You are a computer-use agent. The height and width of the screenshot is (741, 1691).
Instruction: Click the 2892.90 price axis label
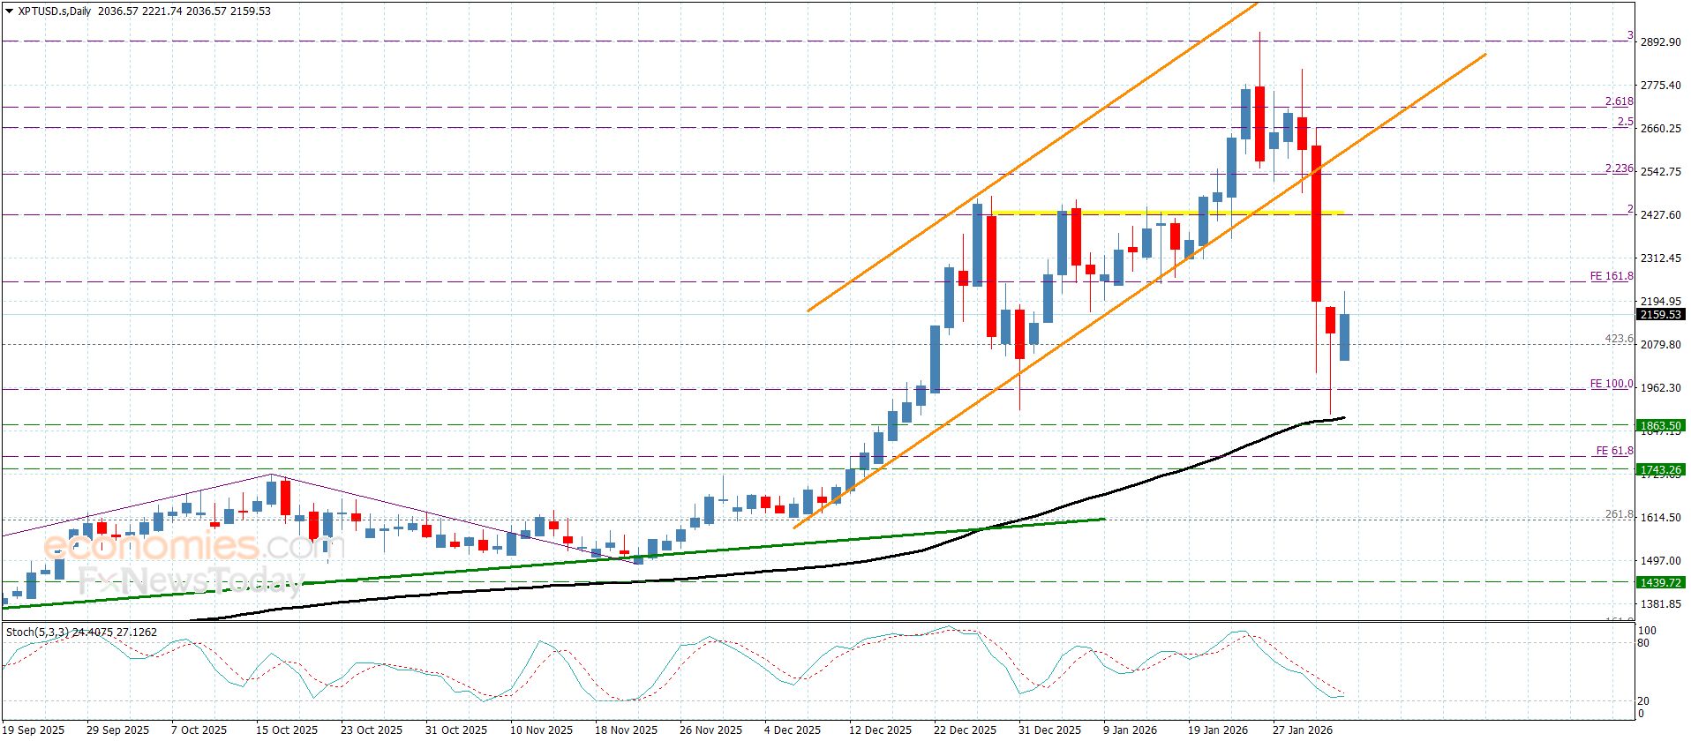coord(1660,42)
